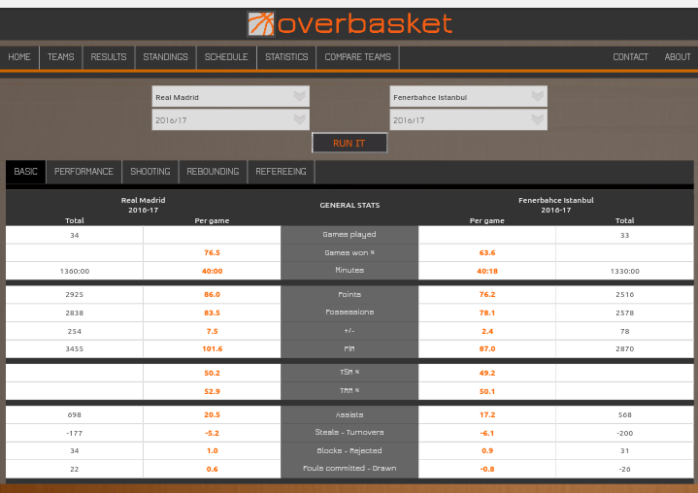Viewport: 698px width, 493px height.
Task: Click Fenerbahce games won 63.6
Action: click(487, 252)
